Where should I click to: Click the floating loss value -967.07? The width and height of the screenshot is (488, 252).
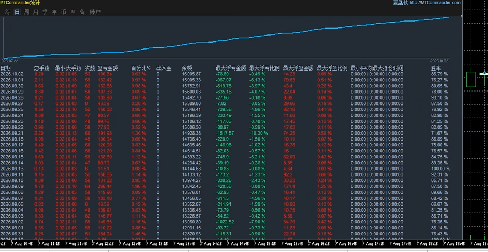[224, 80]
